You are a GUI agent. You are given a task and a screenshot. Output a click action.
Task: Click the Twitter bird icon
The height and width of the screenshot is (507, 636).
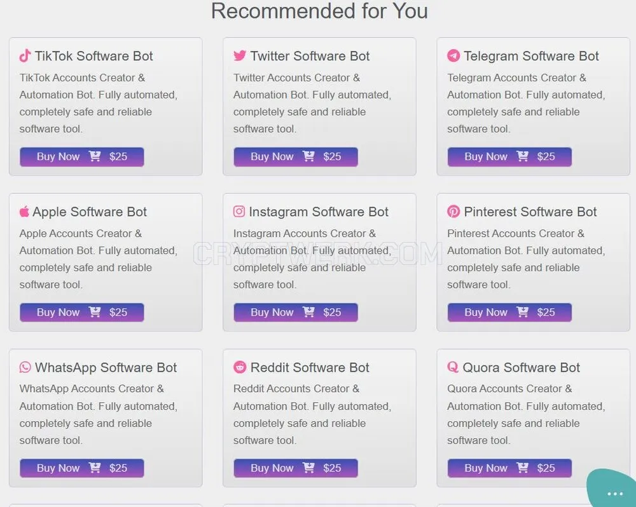point(239,55)
